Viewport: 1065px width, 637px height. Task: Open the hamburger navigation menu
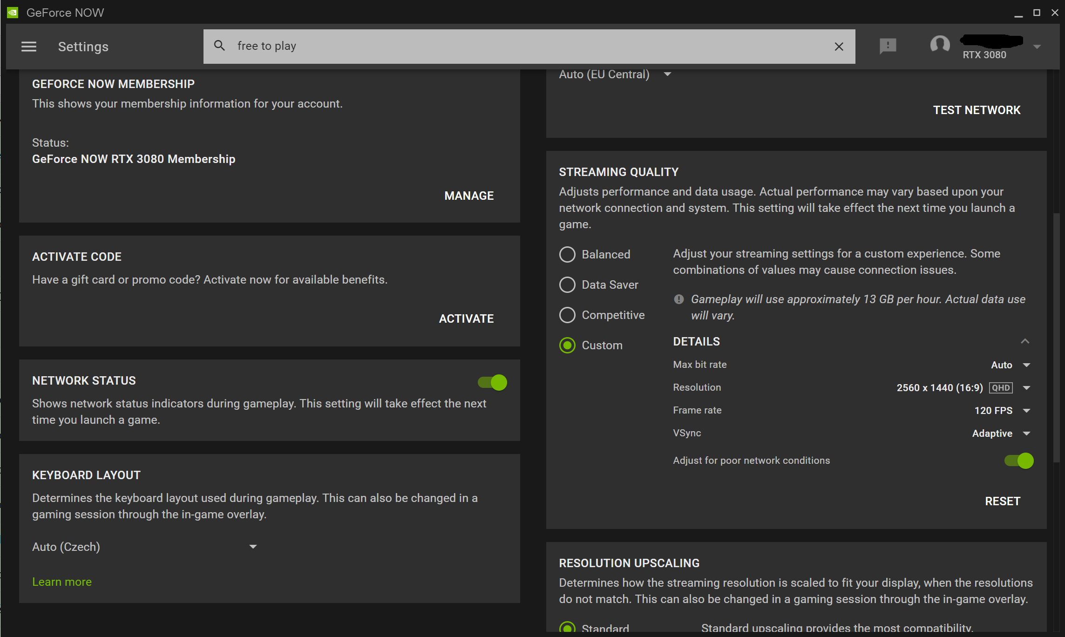tap(29, 47)
